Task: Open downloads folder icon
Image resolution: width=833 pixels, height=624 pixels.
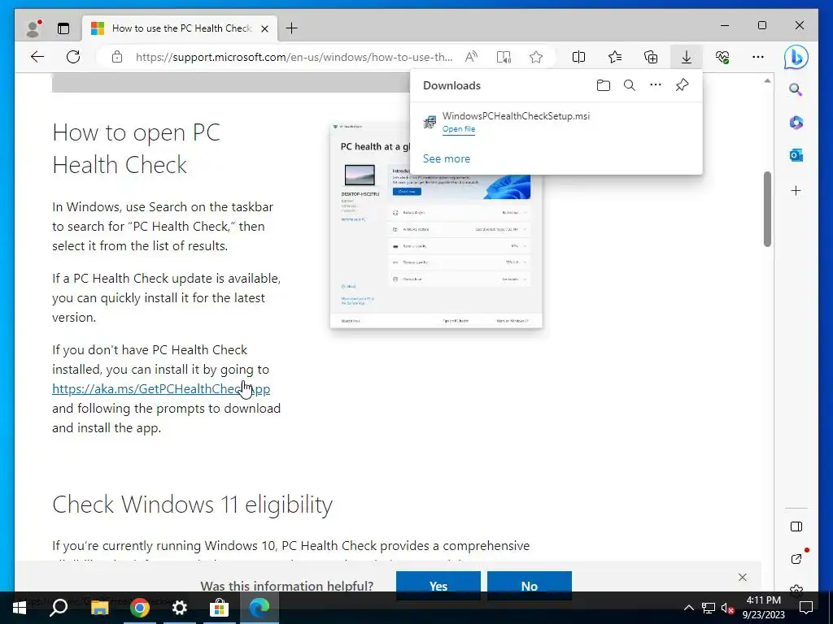Action: click(604, 85)
